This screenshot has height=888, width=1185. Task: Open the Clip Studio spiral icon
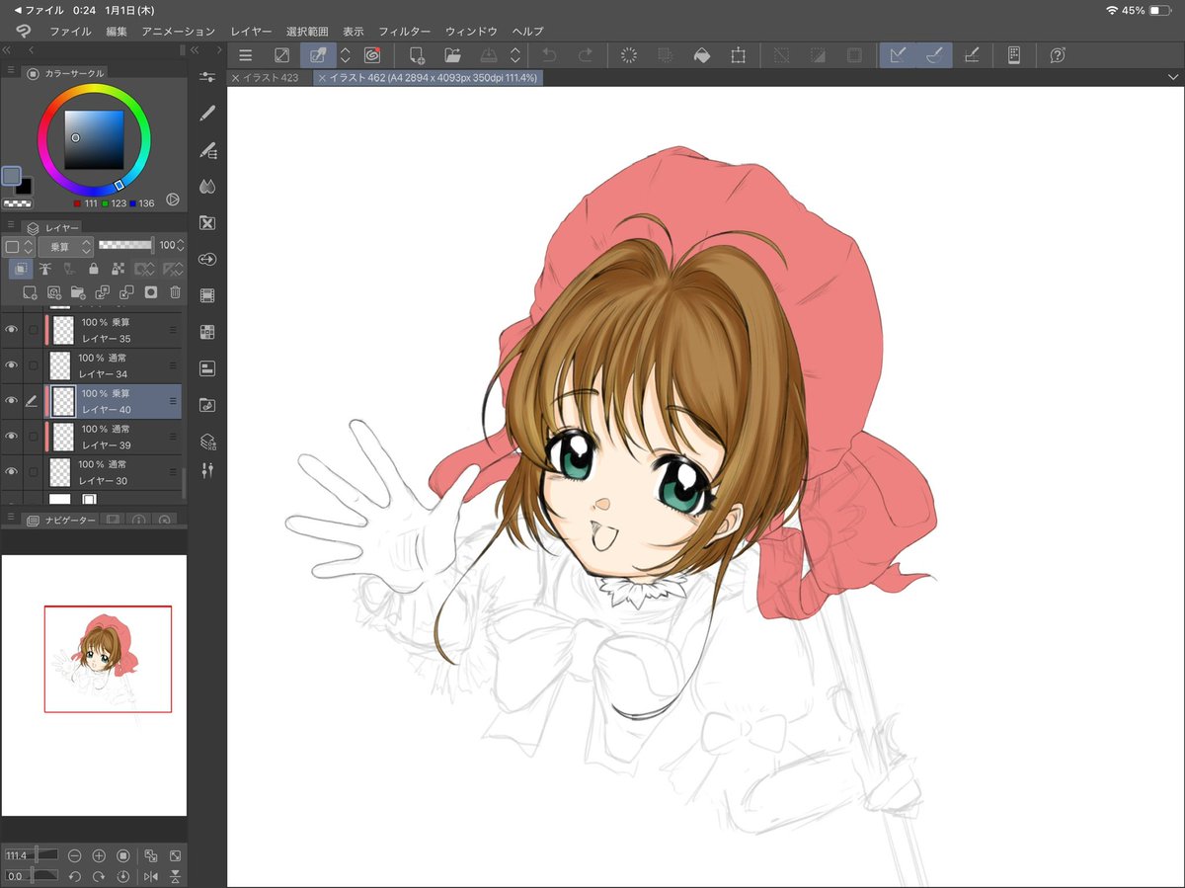[x=372, y=55]
